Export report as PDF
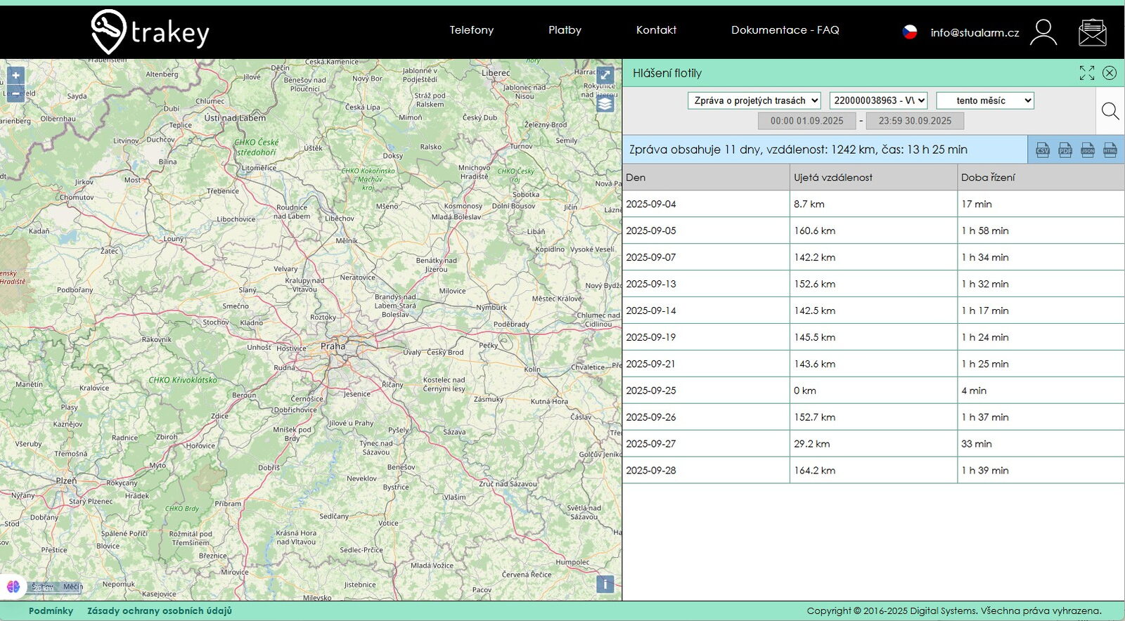The height and width of the screenshot is (621, 1125). [1065, 150]
